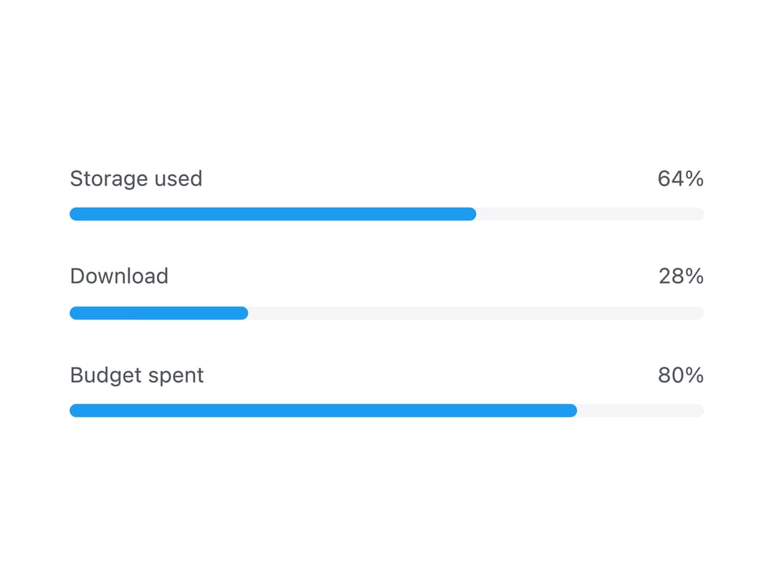
Task: Click the rounded end of Storage used fill
Action: 471,214
